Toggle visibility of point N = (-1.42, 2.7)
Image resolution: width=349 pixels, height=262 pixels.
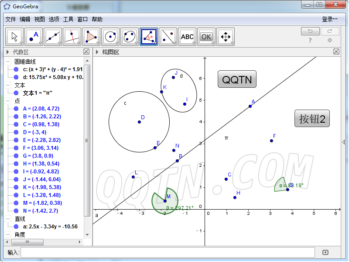tap(16, 211)
